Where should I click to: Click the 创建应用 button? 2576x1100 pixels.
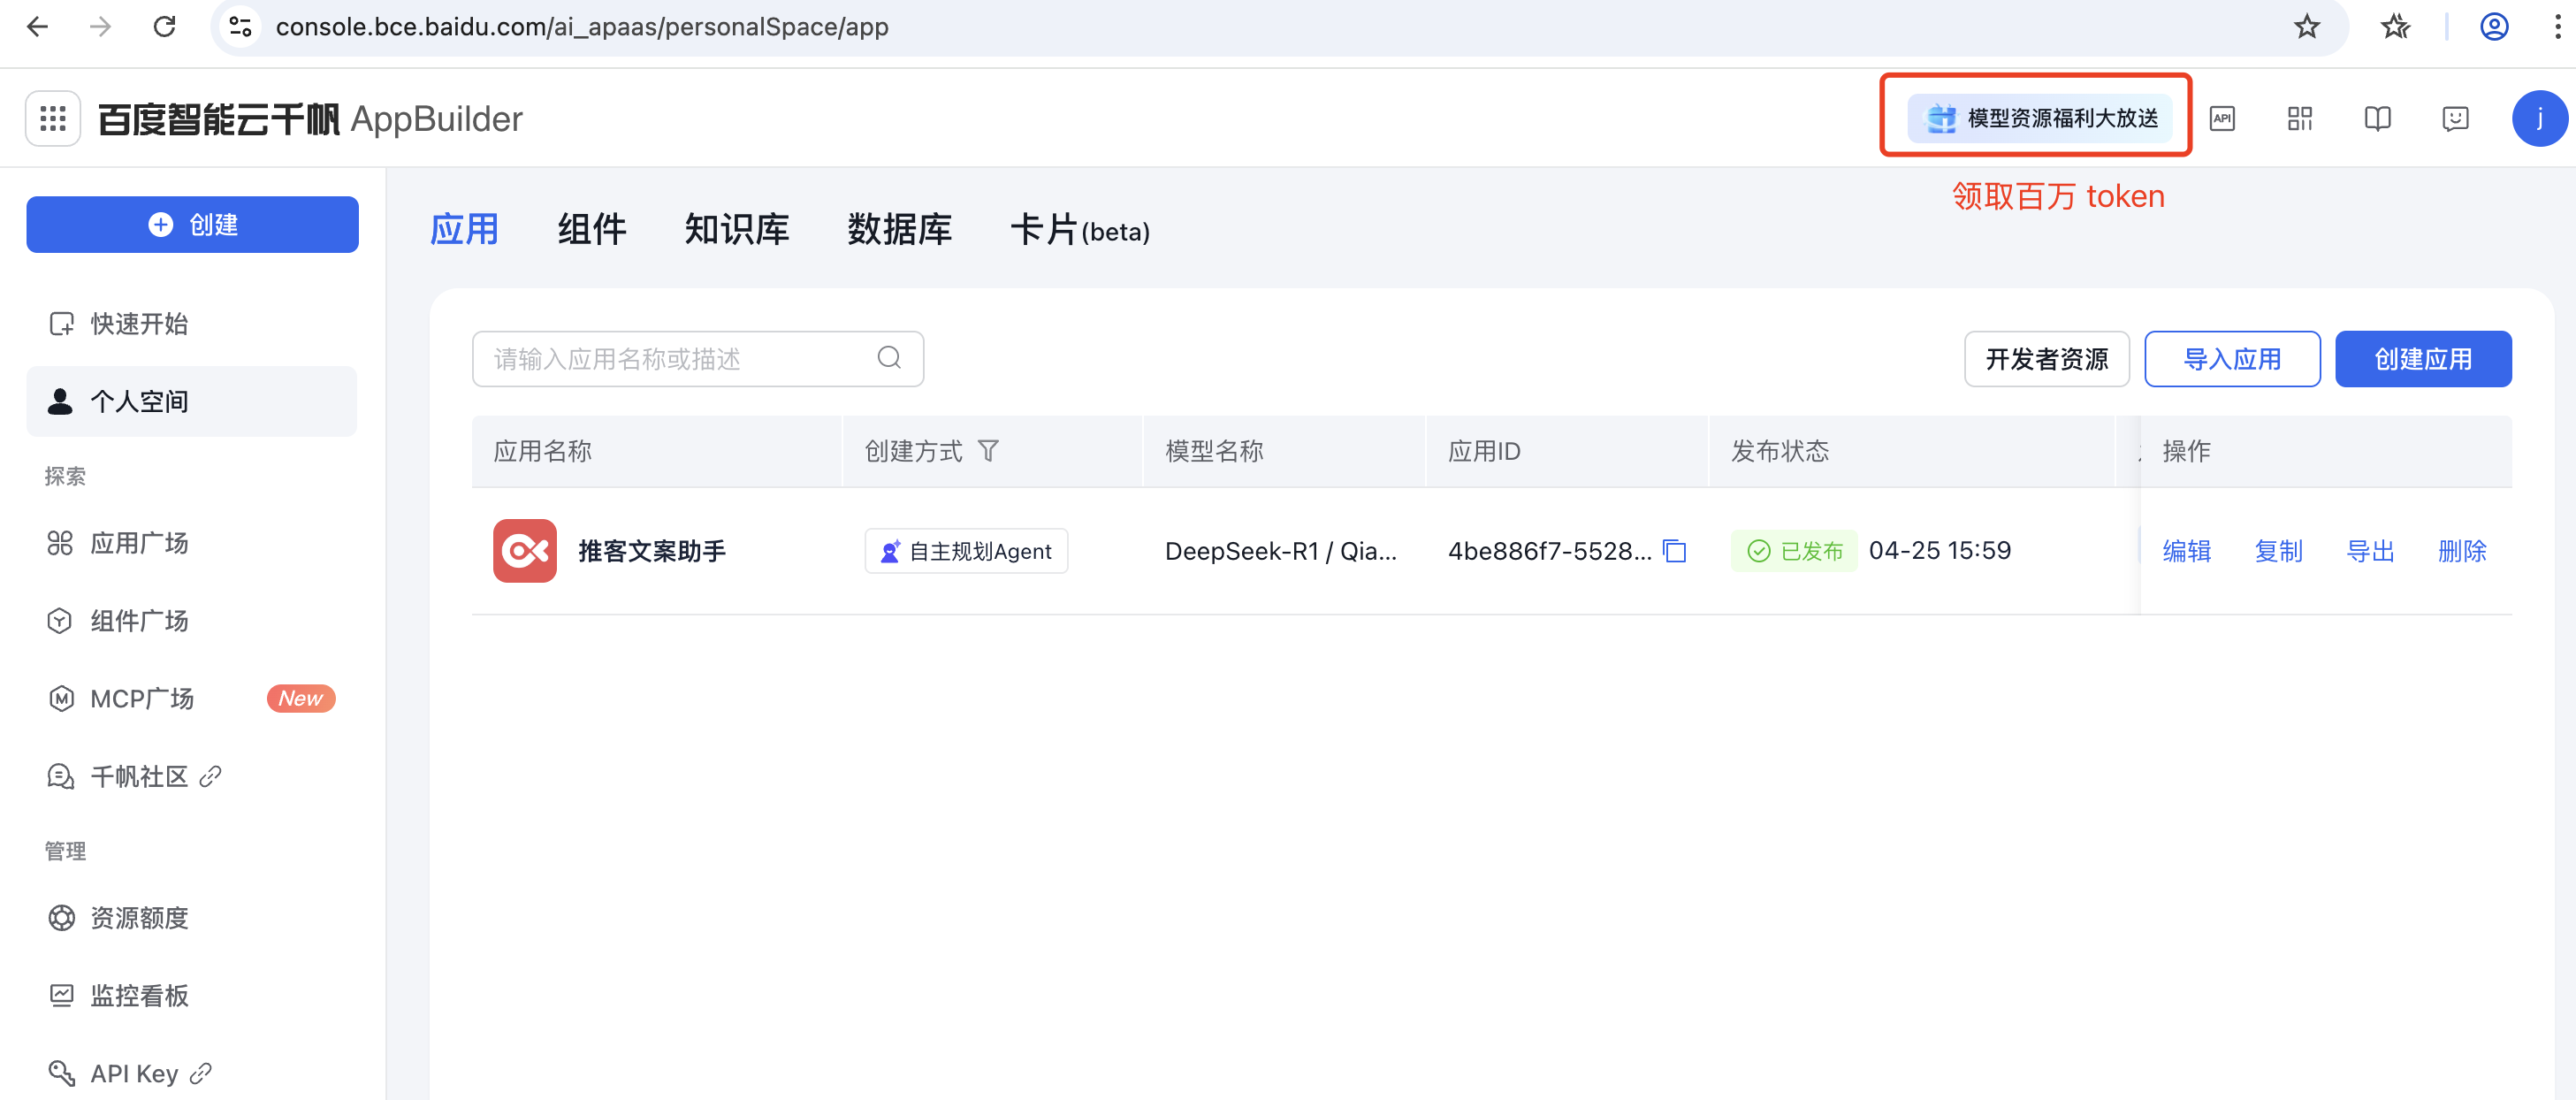click(x=2423, y=359)
